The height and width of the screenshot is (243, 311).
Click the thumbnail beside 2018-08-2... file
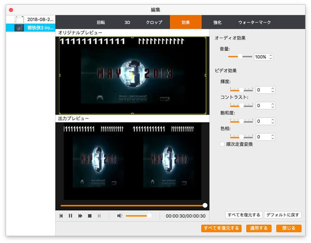tap(19, 19)
